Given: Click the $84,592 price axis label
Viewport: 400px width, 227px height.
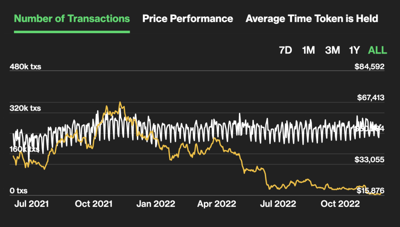Looking at the screenshot, I should click(370, 67).
